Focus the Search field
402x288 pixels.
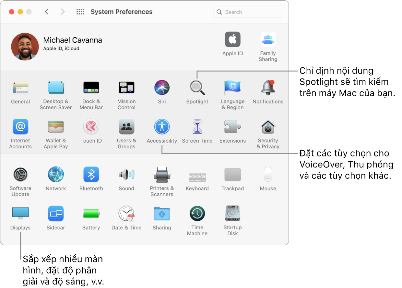(x=248, y=12)
